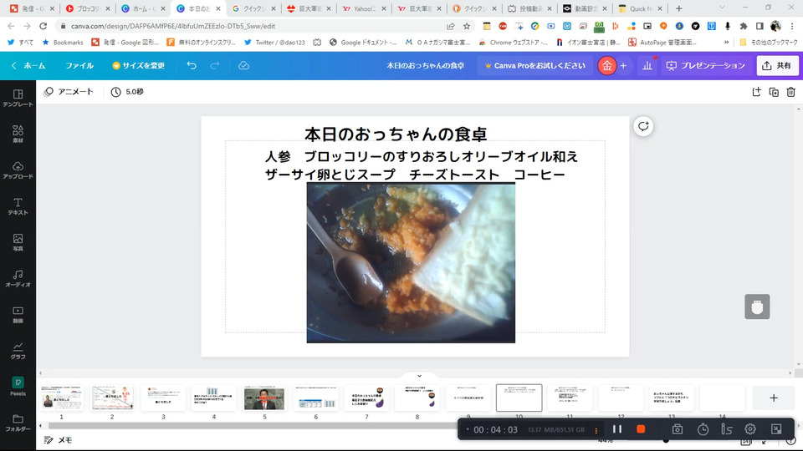Click the Animate (アニメート) button

(x=69, y=92)
